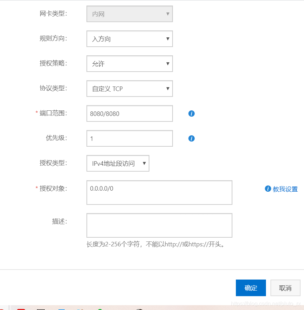The image size is (304, 310).
Task: Click the 取消 cancel button
Action: [285, 288]
